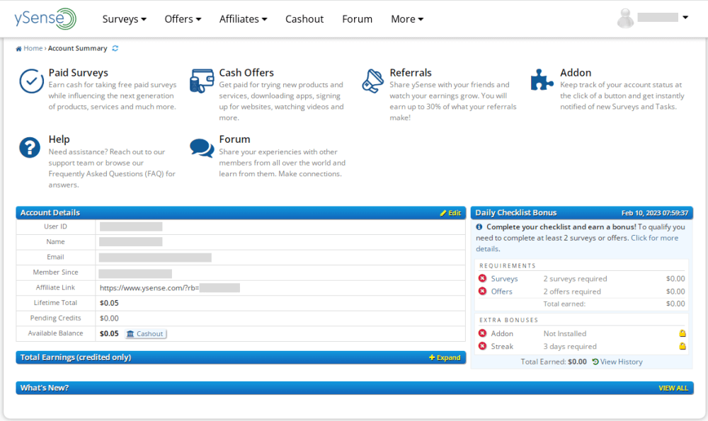Viewport: 708px width, 421px height.
Task: Click the Home breadcrumb link
Action: [33, 48]
